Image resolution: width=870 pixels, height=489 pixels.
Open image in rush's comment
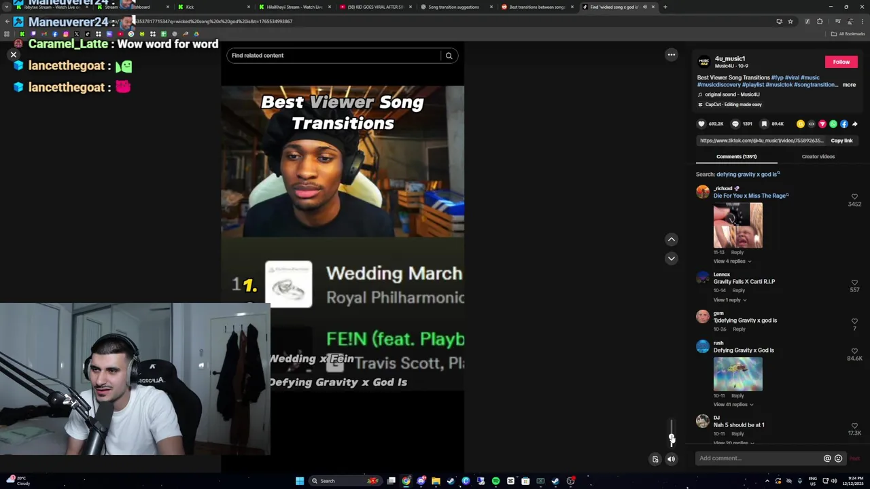click(x=737, y=374)
